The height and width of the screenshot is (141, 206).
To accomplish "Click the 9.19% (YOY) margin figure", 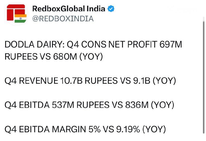I will click(141, 129).
